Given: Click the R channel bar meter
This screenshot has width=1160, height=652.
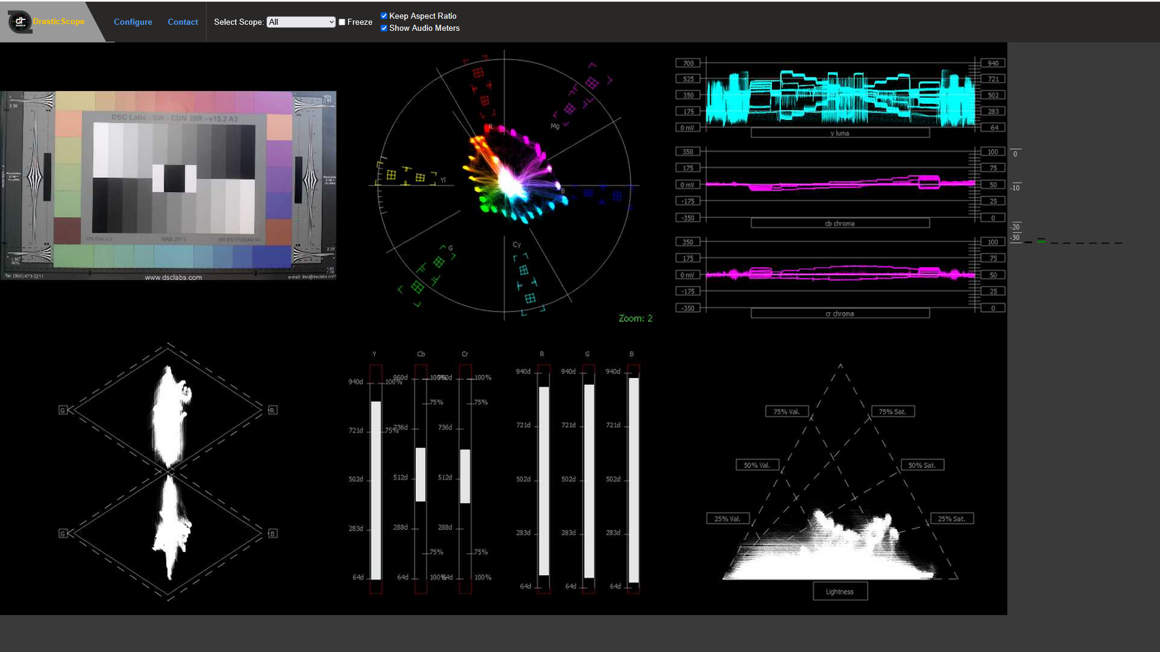Looking at the screenshot, I should click(x=544, y=479).
